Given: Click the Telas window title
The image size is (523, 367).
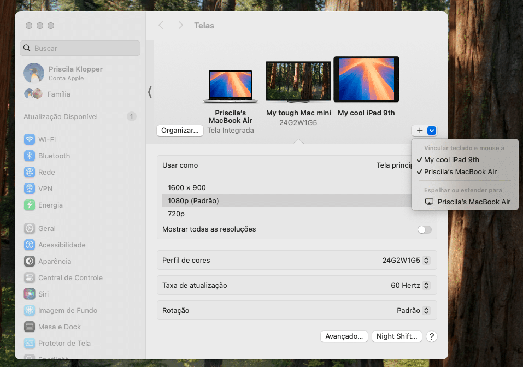Looking at the screenshot, I should tap(204, 25).
